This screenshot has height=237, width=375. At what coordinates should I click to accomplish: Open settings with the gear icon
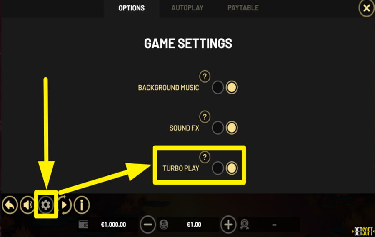tap(46, 205)
